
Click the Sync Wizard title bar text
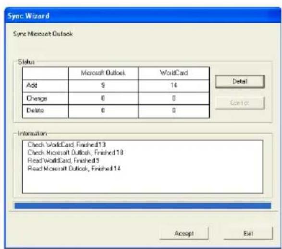(28, 16)
